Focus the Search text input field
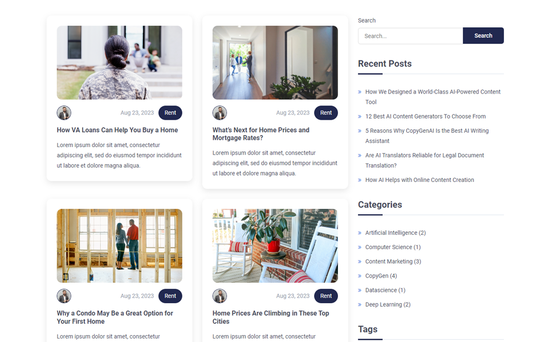This screenshot has width=550, height=342. pos(410,36)
